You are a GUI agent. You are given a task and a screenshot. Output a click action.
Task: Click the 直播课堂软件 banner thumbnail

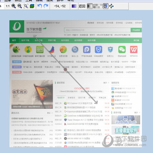coord(126,130)
